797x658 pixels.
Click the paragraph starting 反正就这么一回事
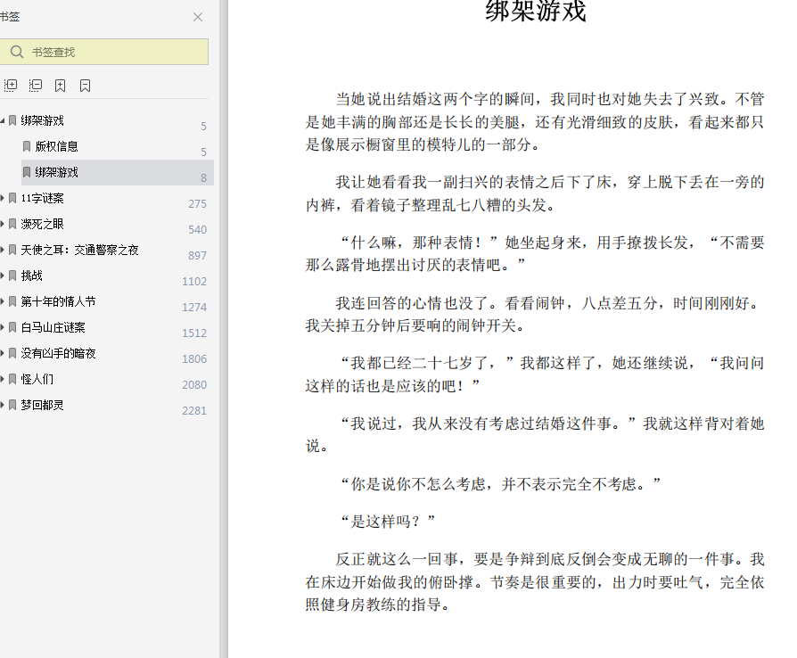coord(535,582)
